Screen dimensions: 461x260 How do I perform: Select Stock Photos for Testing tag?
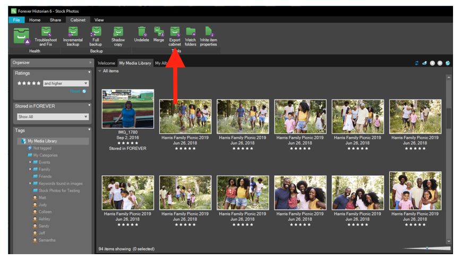[59, 191]
